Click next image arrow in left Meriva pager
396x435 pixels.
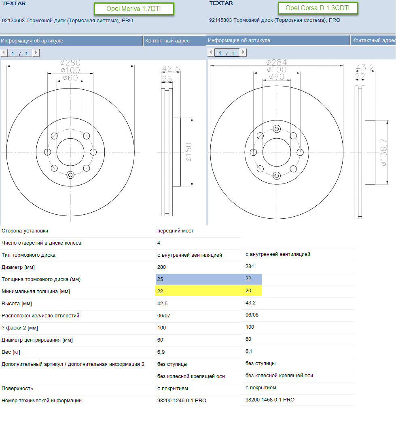(x=36, y=53)
